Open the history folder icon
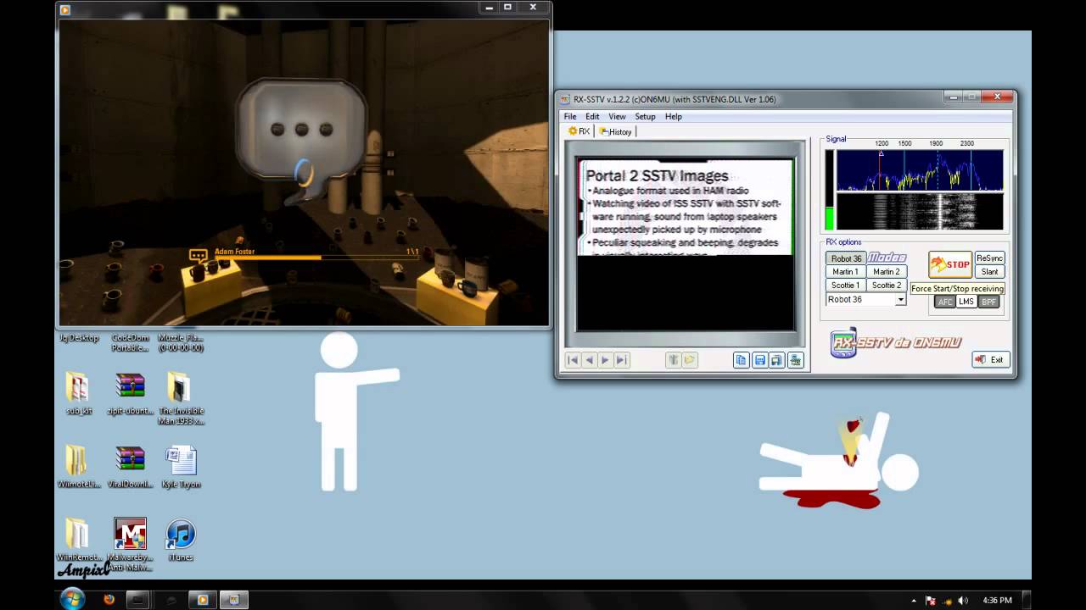The width and height of the screenshot is (1086, 610). [689, 360]
